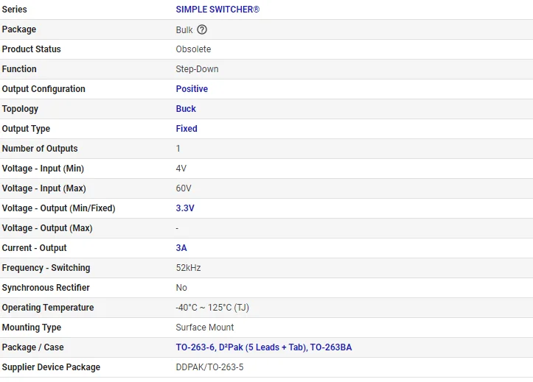Viewport: 533px width, 382px height.
Task: Click the 60V maximum input voltage value
Action: 184,188
